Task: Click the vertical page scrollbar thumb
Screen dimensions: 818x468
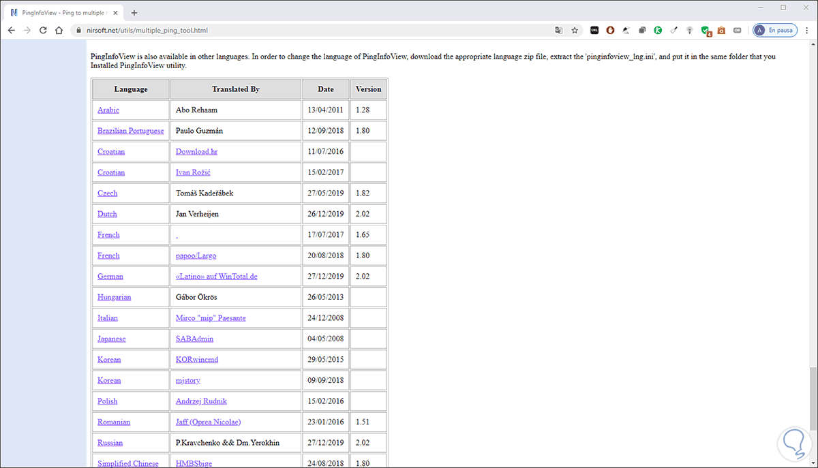Action: [x=812, y=399]
